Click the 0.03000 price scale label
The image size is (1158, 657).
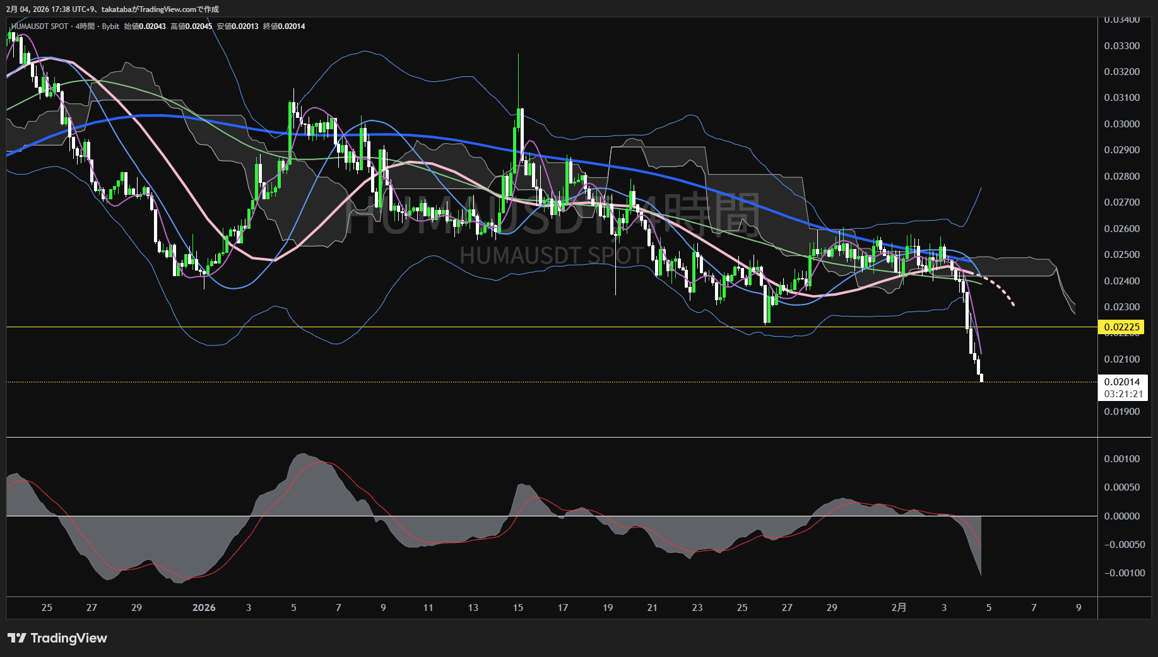[x=1121, y=124]
